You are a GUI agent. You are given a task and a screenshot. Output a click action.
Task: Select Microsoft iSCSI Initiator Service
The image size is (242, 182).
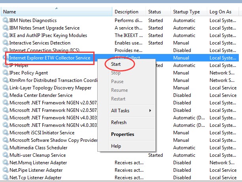tap(42, 133)
